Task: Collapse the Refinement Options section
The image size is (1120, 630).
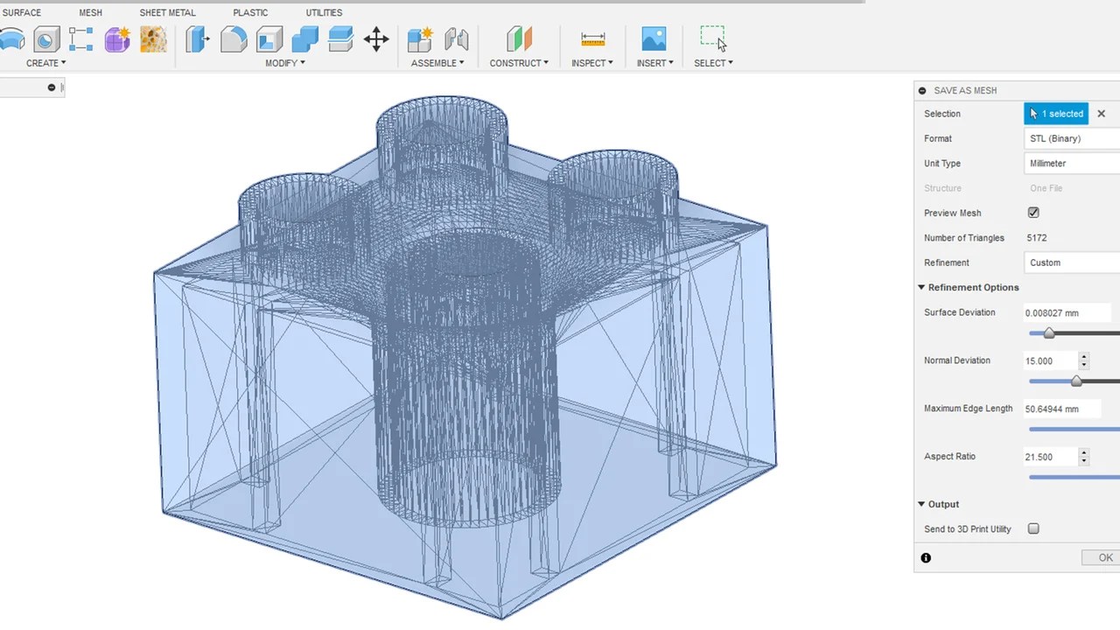Action: coord(921,287)
